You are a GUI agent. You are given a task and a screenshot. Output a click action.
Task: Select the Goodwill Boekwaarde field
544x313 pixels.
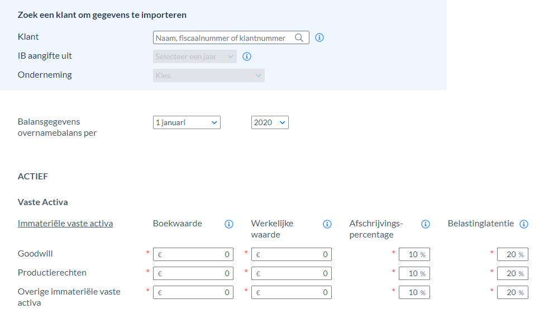[x=193, y=254]
